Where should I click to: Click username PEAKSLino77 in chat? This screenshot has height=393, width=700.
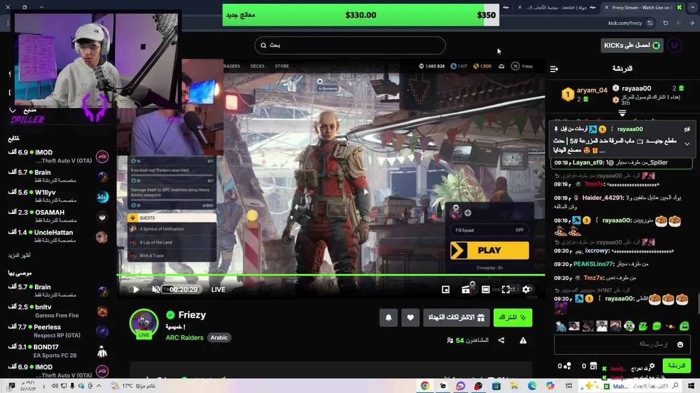tap(593, 264)
